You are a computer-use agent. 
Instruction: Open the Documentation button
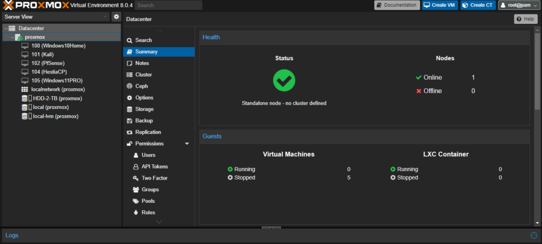click(x=397, y=5)
